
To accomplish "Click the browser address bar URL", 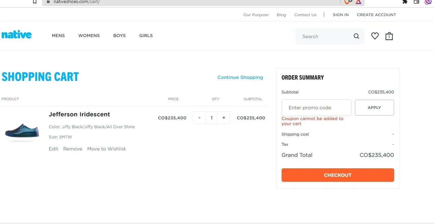I will pos(77,2).
